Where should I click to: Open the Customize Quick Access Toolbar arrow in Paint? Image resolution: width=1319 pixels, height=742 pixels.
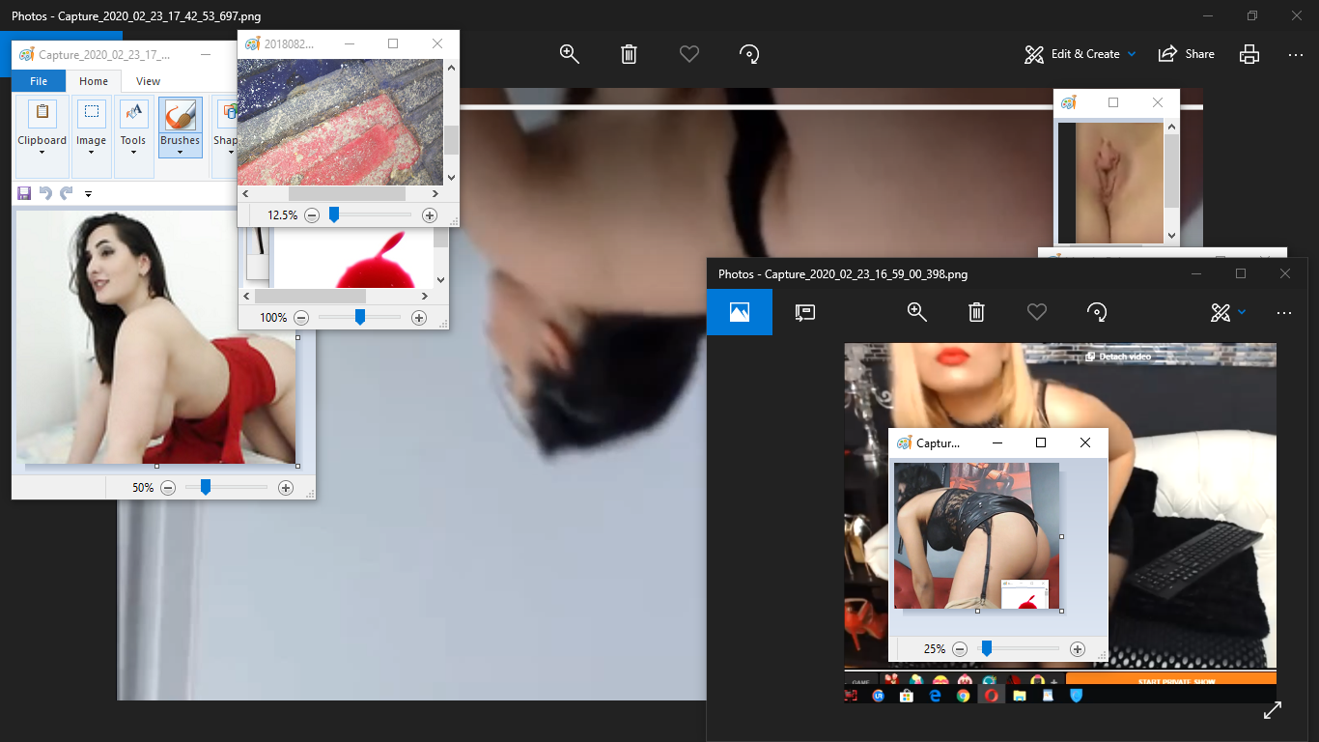click(x=88, y=194)
